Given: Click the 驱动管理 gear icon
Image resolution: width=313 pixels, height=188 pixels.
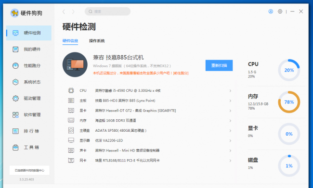Looking at the screenshot, I should pos(15,98).
